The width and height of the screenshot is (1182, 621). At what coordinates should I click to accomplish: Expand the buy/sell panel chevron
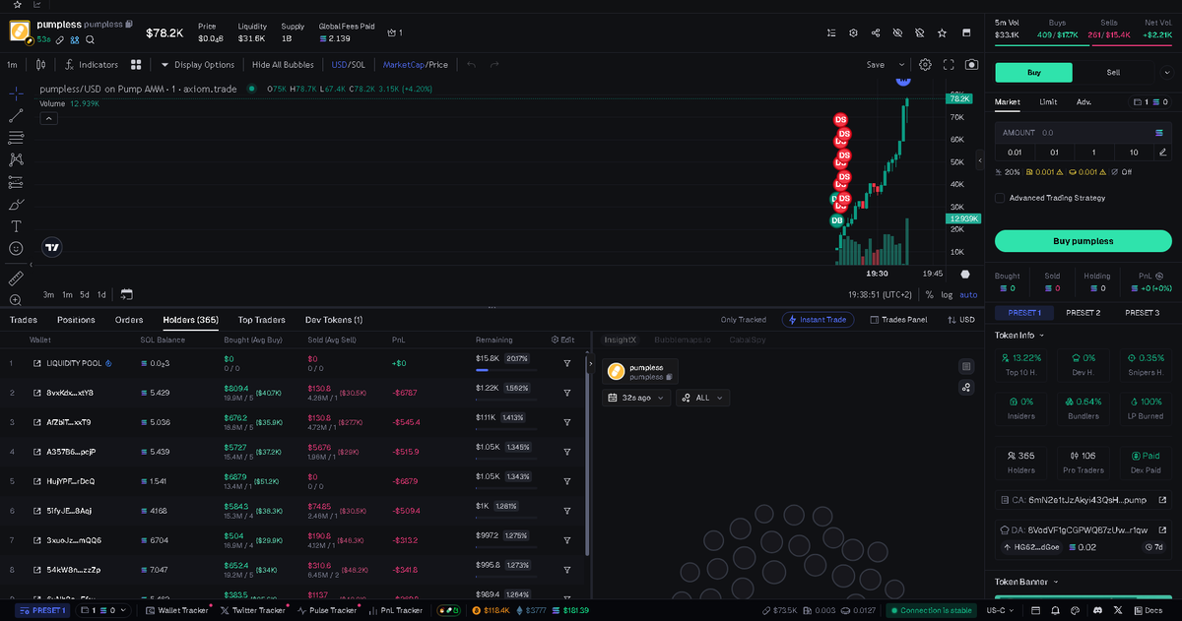click(x=1167, y=72)
